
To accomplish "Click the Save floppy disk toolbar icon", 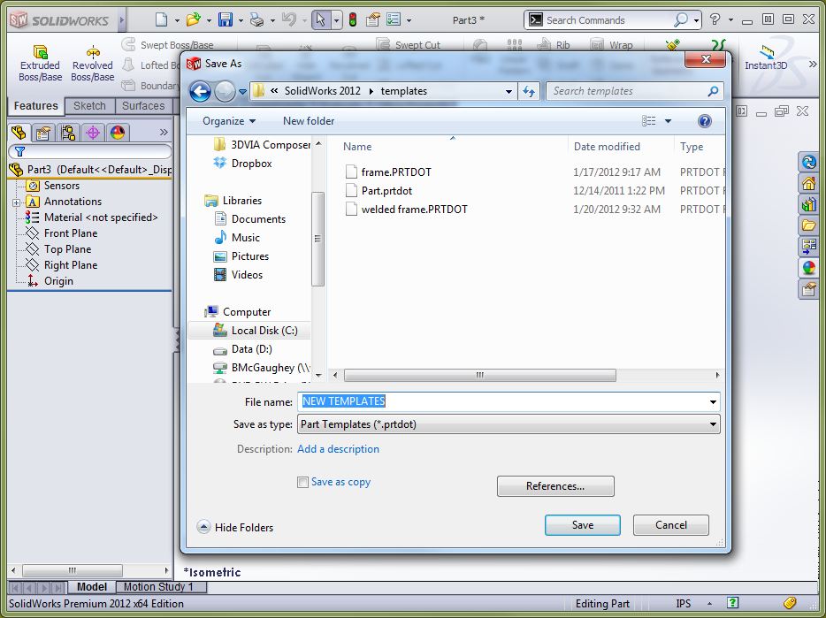I will click(226, 20).
